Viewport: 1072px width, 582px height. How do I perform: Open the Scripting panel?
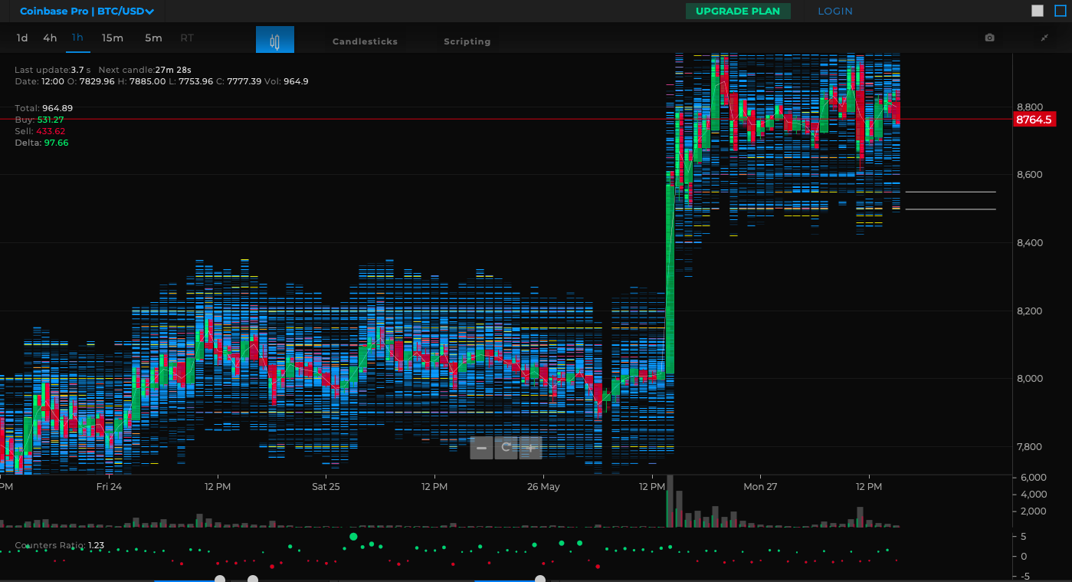click(x=467, y=41)
